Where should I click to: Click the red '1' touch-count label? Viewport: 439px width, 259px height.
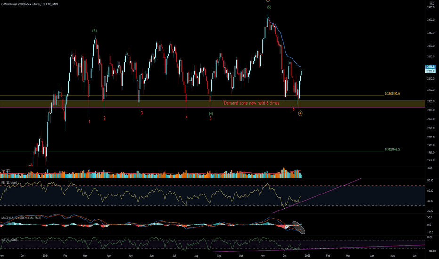(90, 122)
